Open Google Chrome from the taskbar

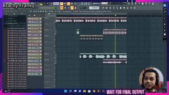point(94,91)
